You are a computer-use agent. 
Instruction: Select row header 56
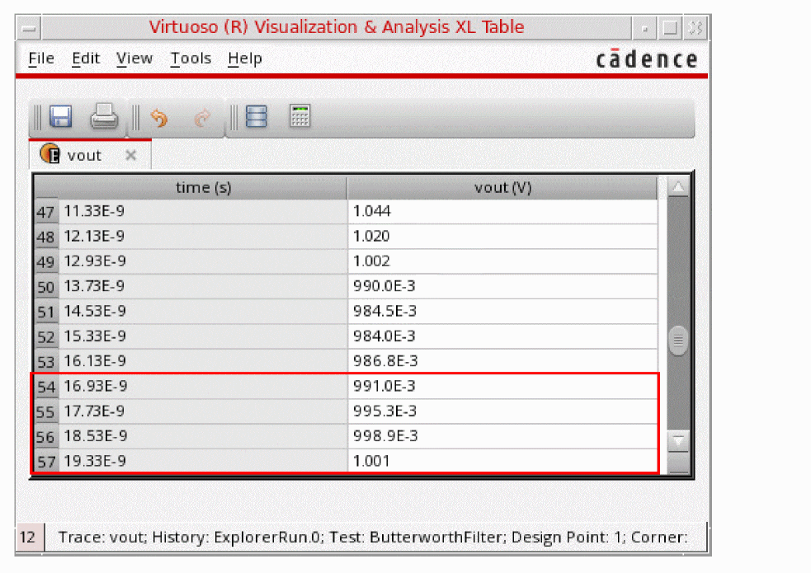(46, 437)
